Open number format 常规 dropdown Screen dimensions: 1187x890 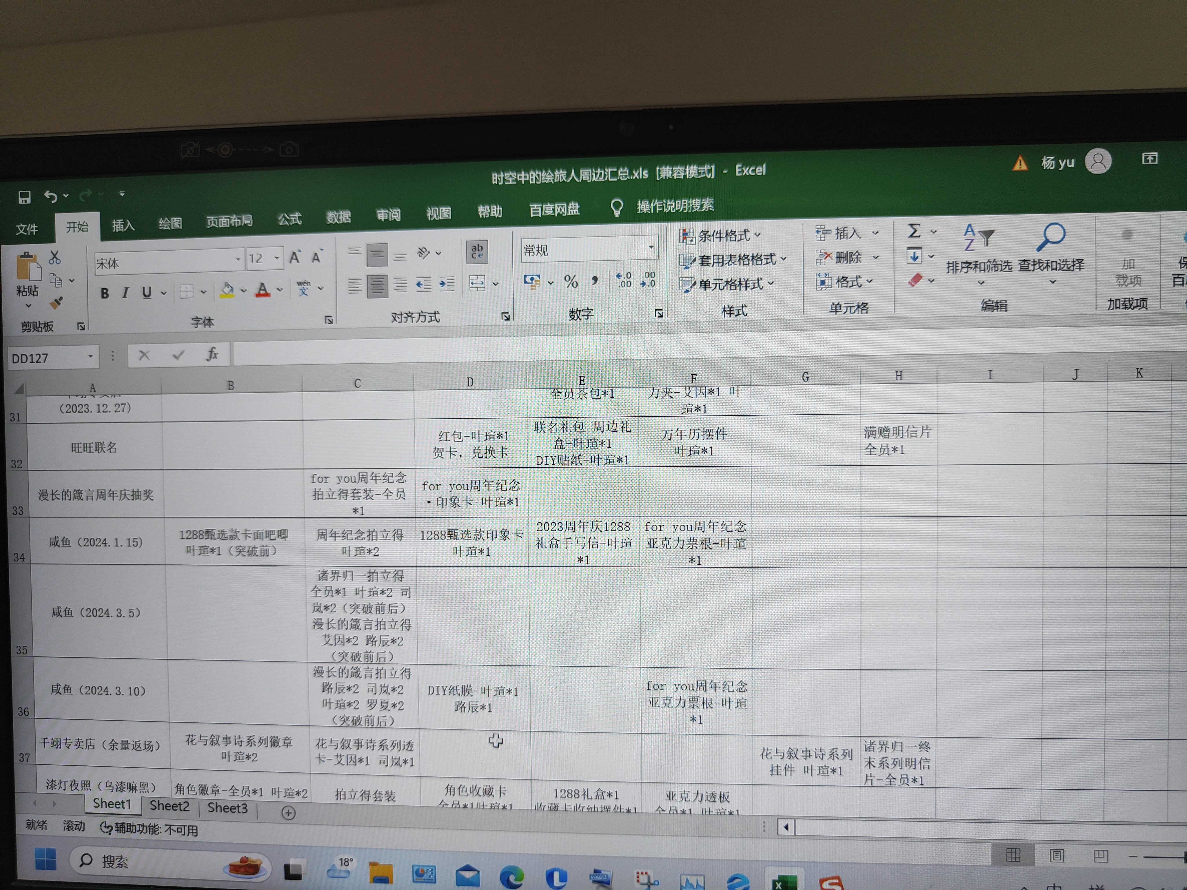tap(651, 247)
